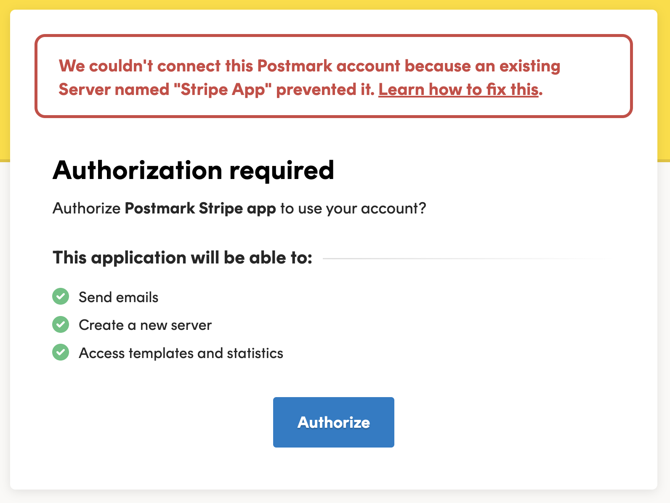670x503 pixels.
Task: Click the blue Authorize button
Action: 334,422
